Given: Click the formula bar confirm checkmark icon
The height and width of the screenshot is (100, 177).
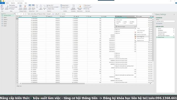Looking at the screenshot, I should (x=21, y=14).
